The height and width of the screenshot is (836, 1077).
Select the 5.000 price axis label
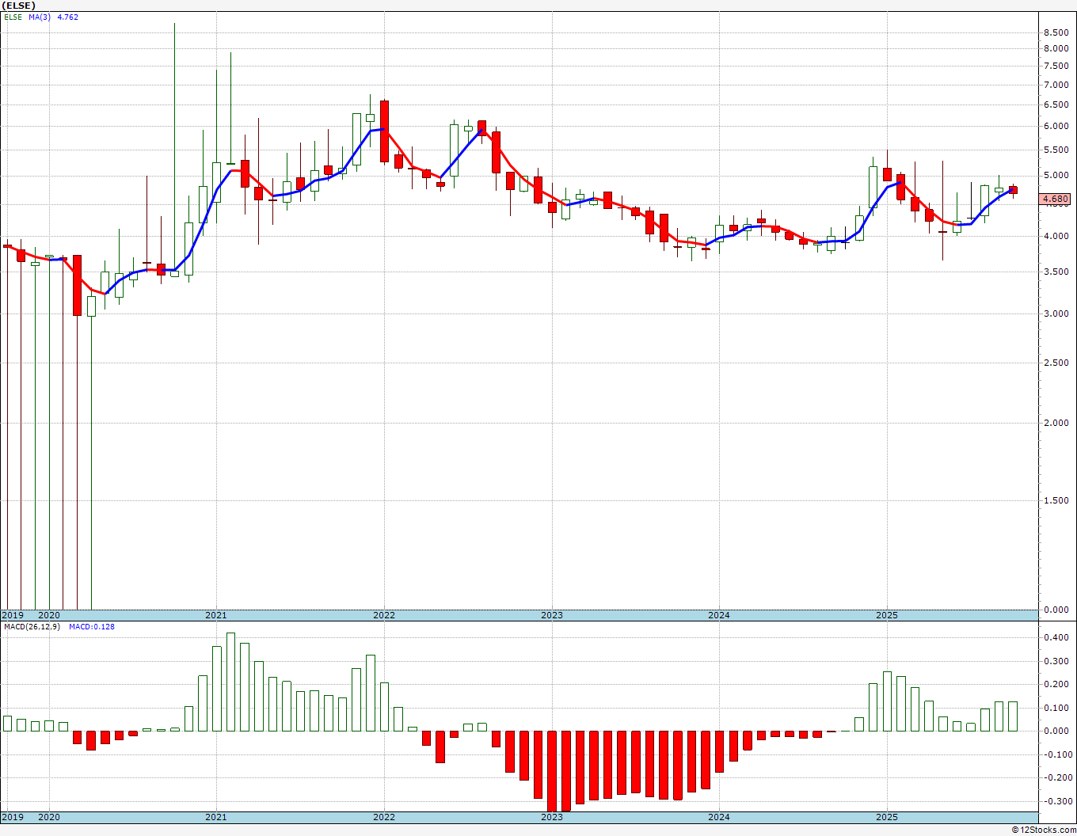point(1056,175)
